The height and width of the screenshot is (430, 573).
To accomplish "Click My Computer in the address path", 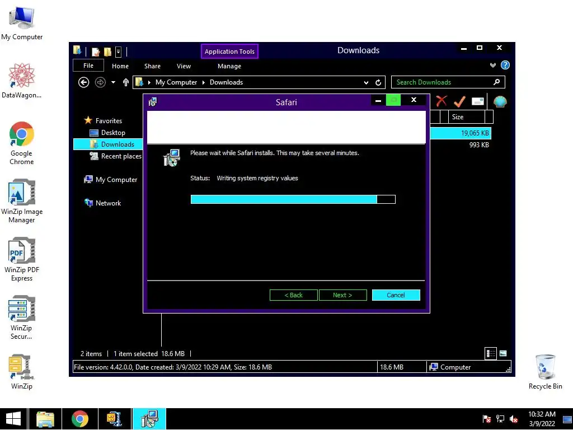I will (x=176, y=82).
